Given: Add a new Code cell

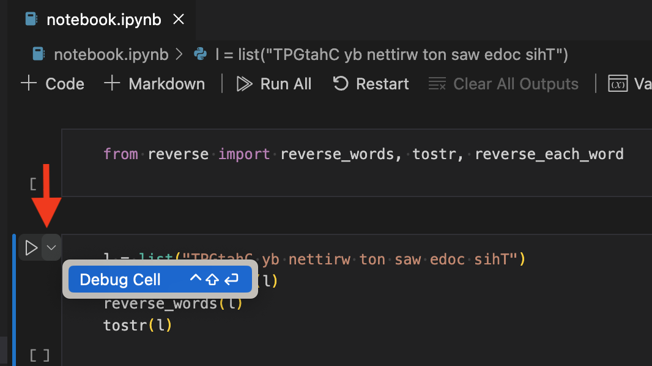Looking at the screenshot, I should point(53,84).
